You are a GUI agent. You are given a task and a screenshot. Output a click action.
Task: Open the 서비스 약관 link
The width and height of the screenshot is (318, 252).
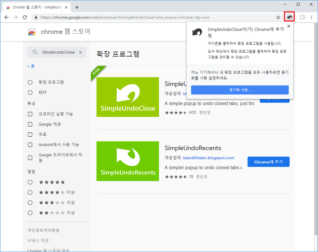[x=38, y=241]
